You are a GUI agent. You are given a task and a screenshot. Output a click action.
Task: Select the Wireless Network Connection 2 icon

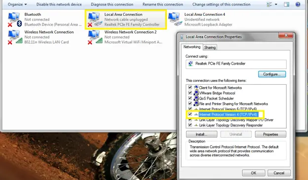tap(95, 37)
